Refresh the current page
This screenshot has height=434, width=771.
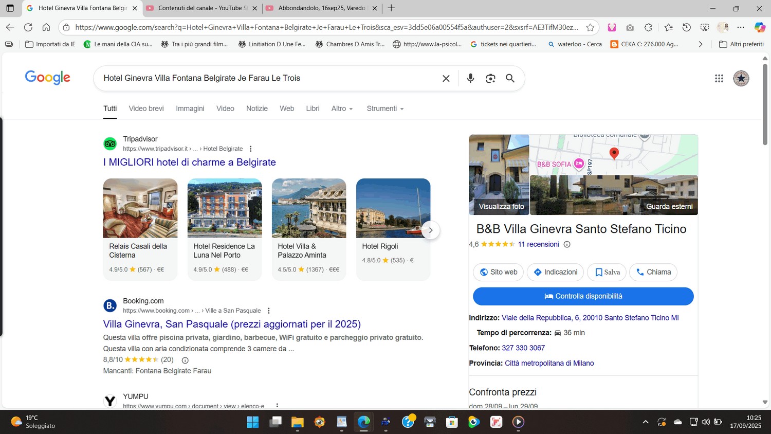tap(28, 27)
